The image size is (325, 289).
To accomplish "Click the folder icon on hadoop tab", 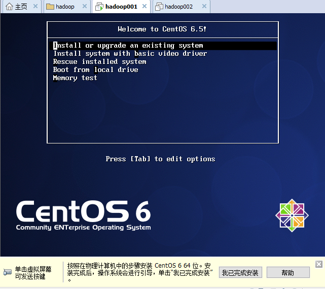I will [50, 7].
